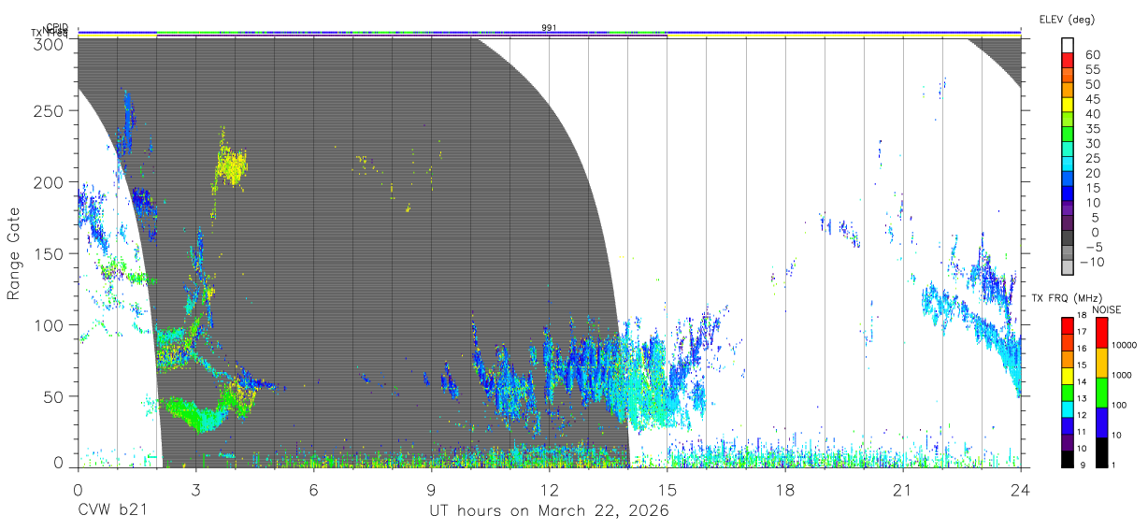
Task: Pick the dark gray segment of ELEV colorbar
Action: tap(1069, 239)
